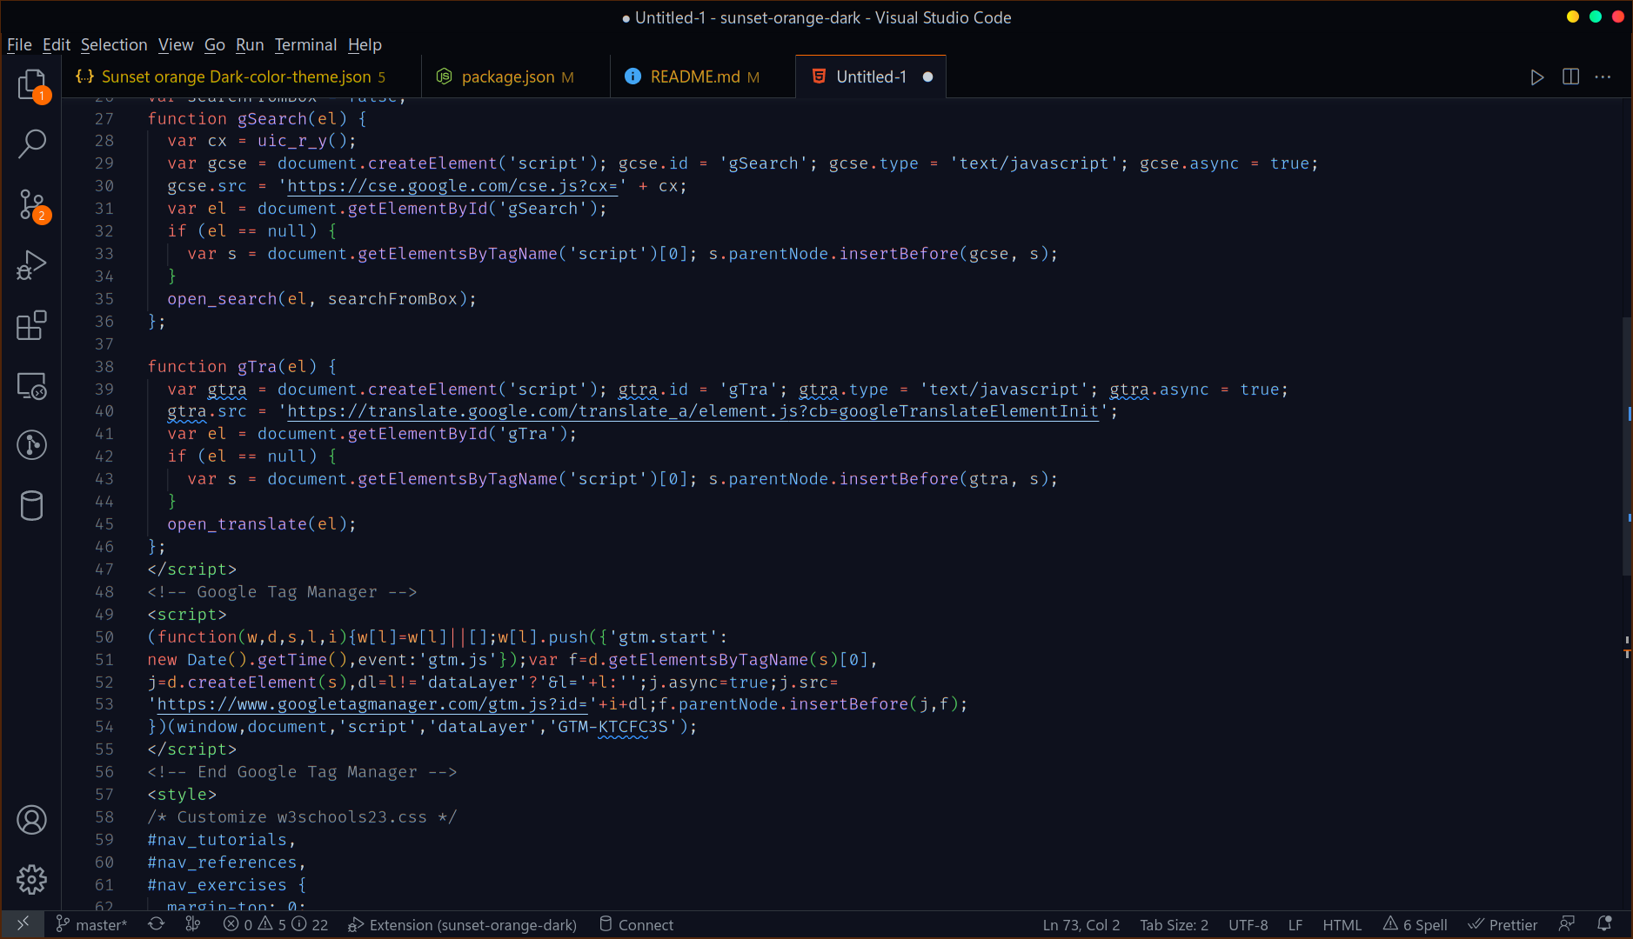
Task: Open the Database view icon
Action: pyautogui.click(x=31, y=505)
